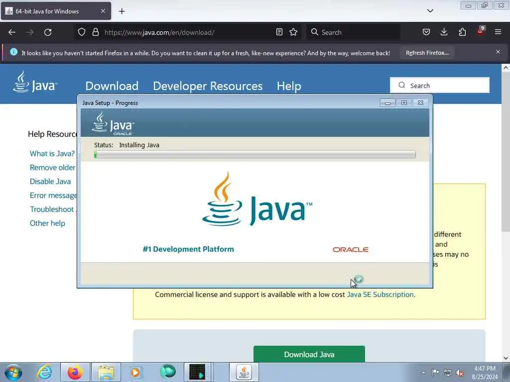Click the Refresh Firefox button
510x382 pixels.
tap(427, 53)
